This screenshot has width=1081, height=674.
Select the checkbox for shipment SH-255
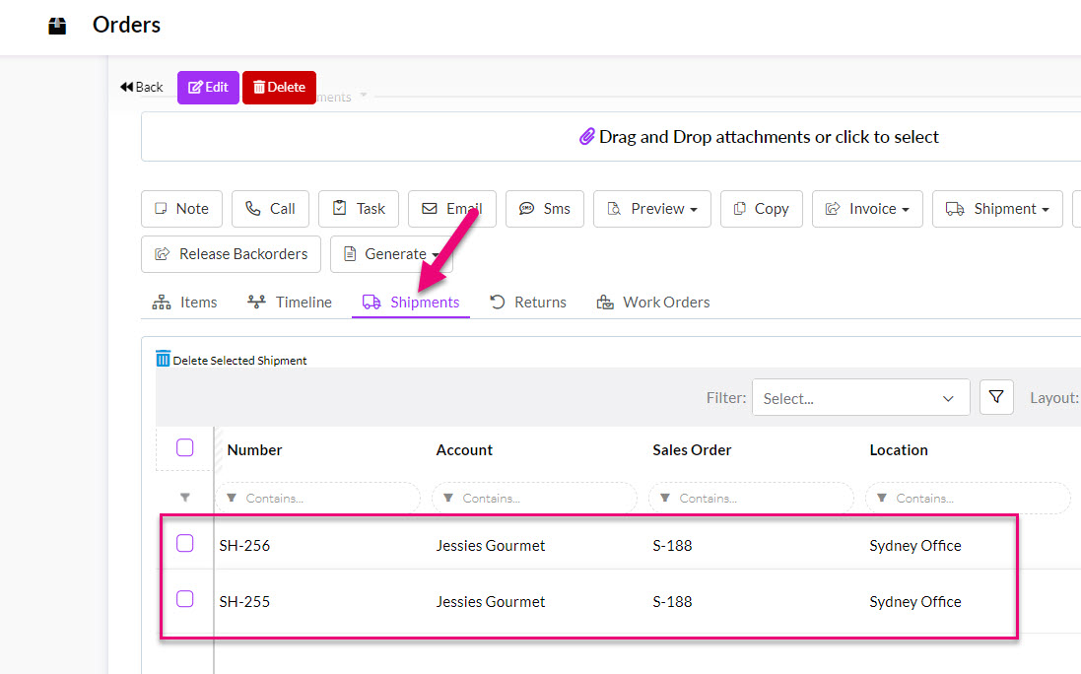[x=185, y=599]
